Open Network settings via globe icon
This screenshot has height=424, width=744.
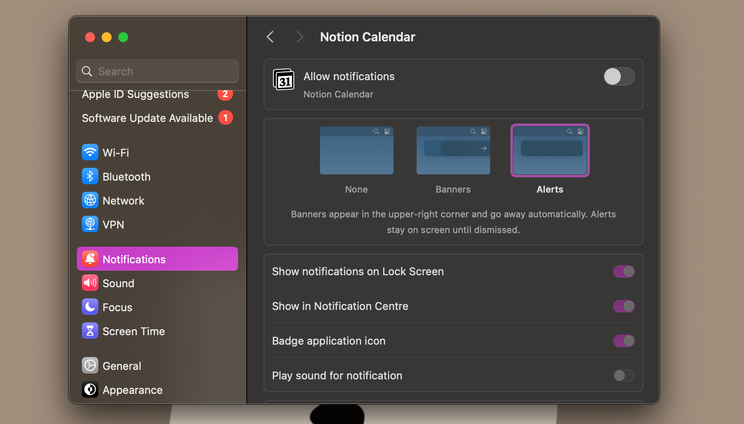click(90, 200)
